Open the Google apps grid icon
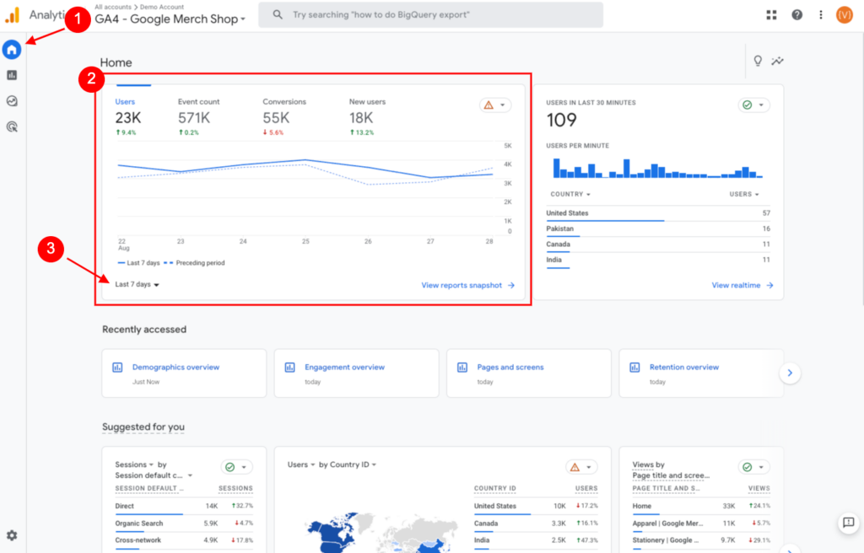Viewport: 864px width, 553px height. (771, 15)
